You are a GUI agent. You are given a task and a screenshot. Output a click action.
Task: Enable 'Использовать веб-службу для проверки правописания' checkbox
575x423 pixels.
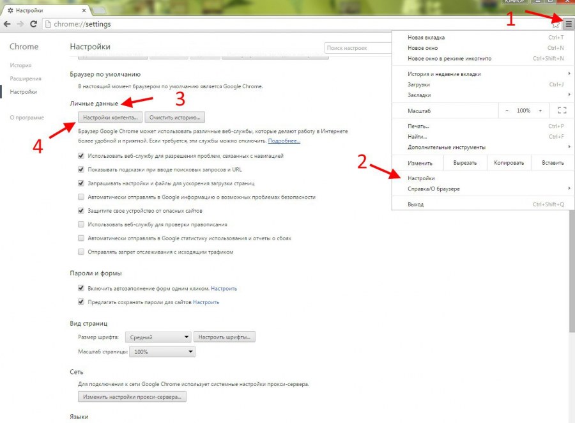(81, 224)
